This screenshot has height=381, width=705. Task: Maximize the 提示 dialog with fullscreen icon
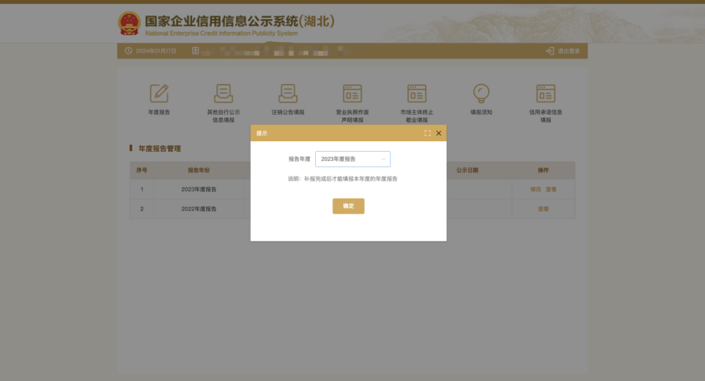(x=428, y=134)
